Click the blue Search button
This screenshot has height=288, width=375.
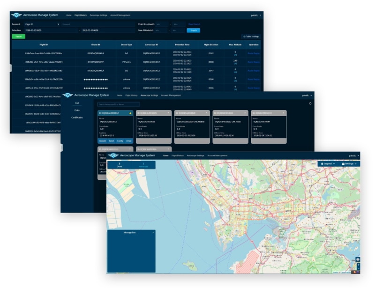click(193, 30)
